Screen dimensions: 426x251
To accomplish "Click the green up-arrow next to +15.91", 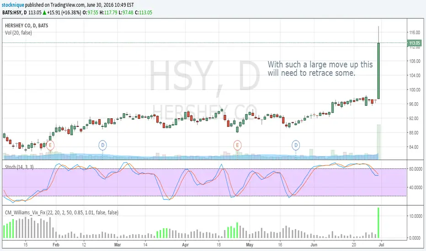I will [x=44, y=12].
